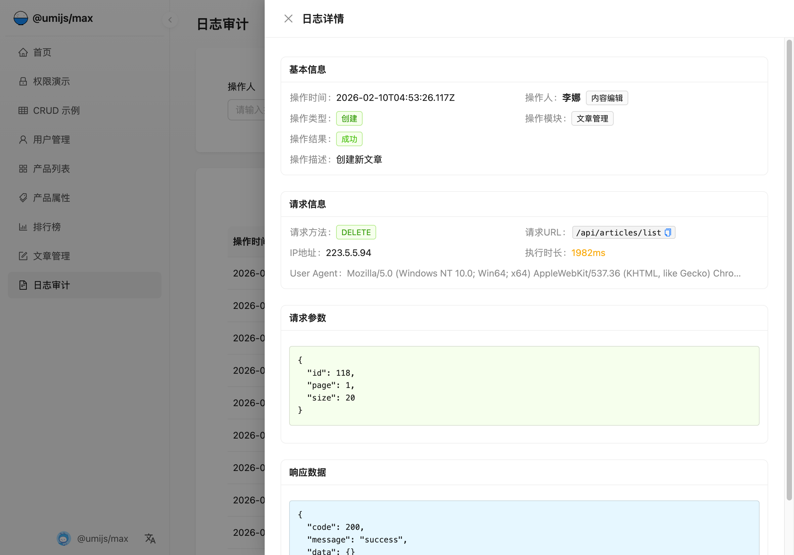
Task: Copy the /api/articles/list request URL
Action: coord(667,233)
